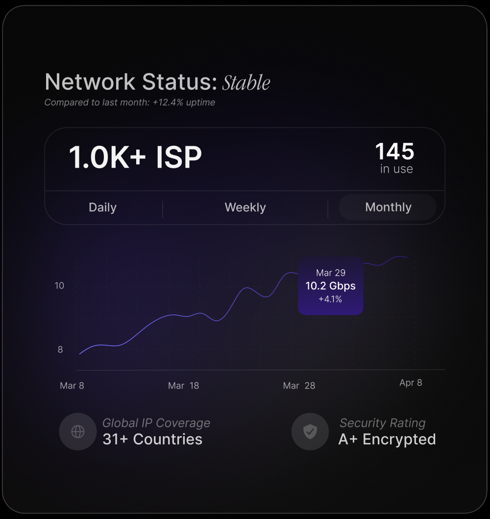Click the Global IP Coverage label

pyautogui.click(x=156, y=423)
